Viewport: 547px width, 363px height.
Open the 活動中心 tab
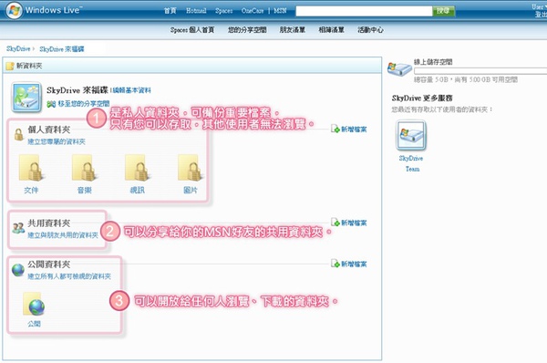click(370, 30)
